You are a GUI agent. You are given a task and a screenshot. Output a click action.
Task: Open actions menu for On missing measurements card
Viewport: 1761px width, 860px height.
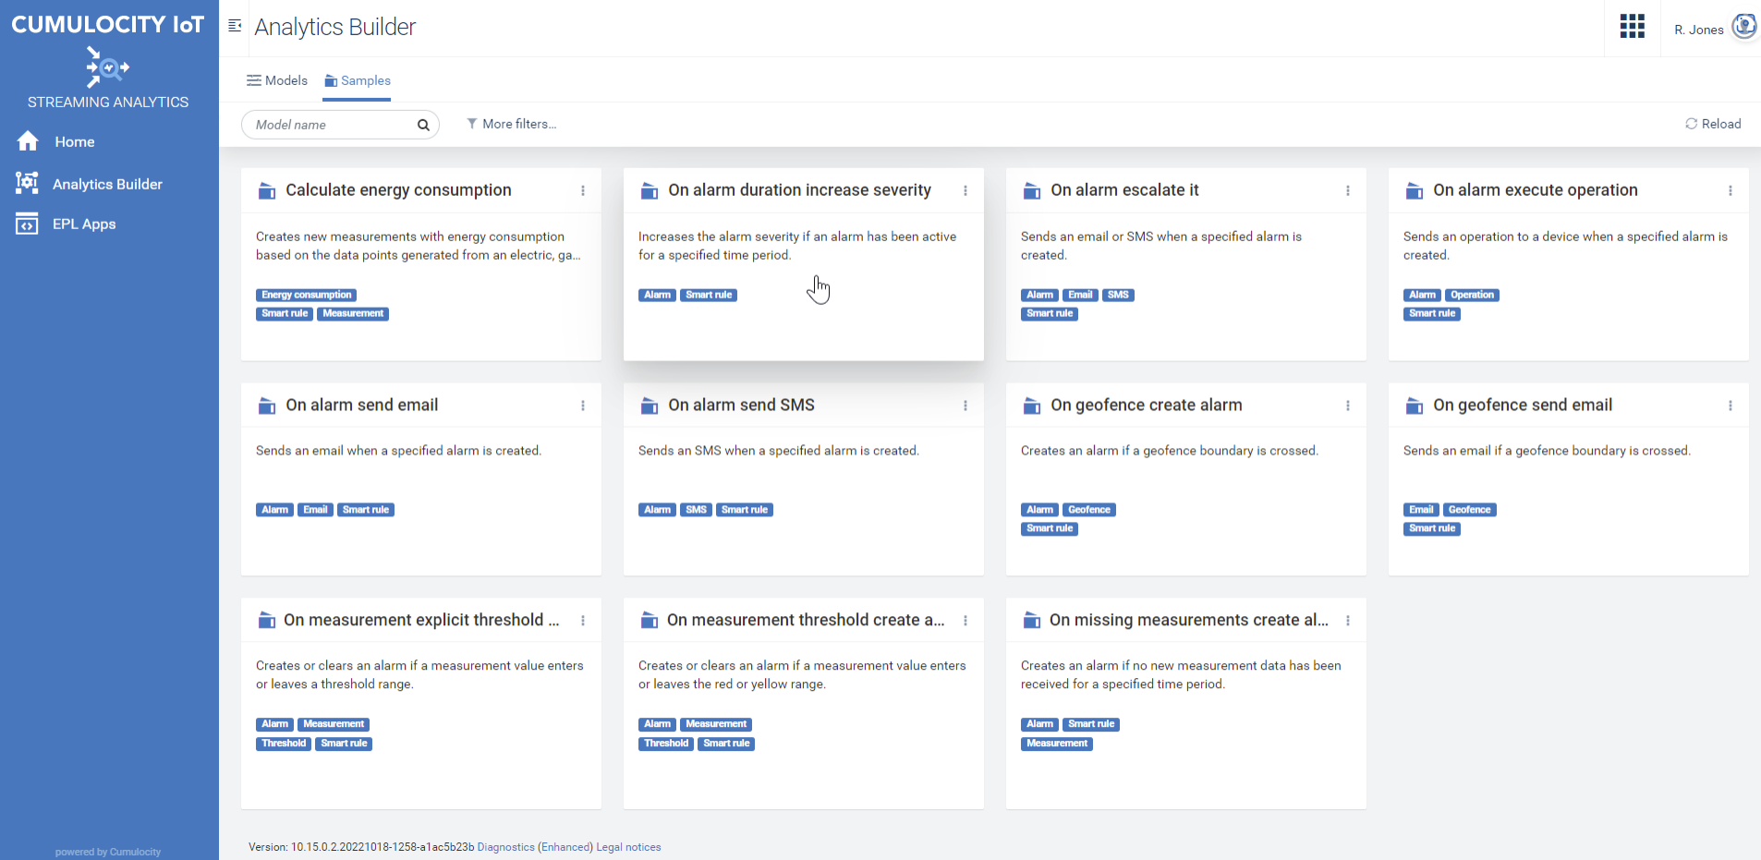click(1348, 621)
